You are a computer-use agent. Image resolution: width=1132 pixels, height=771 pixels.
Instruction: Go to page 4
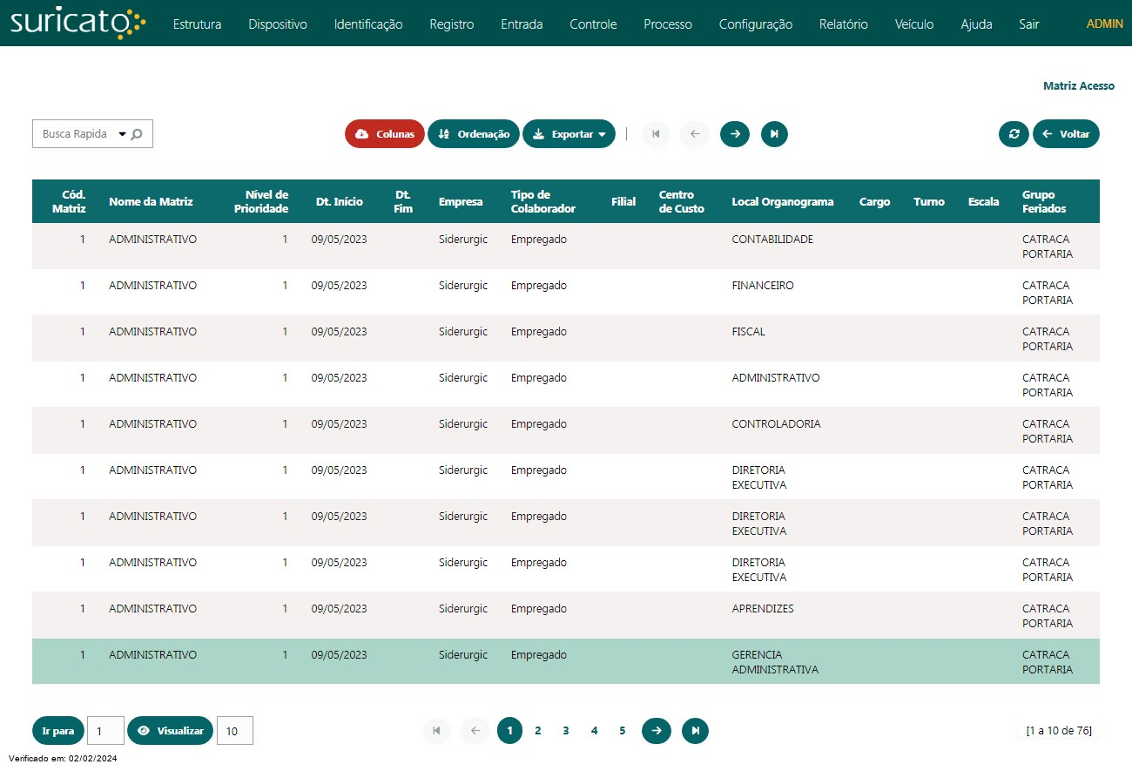pyautogui.click(x=594, y=730)
